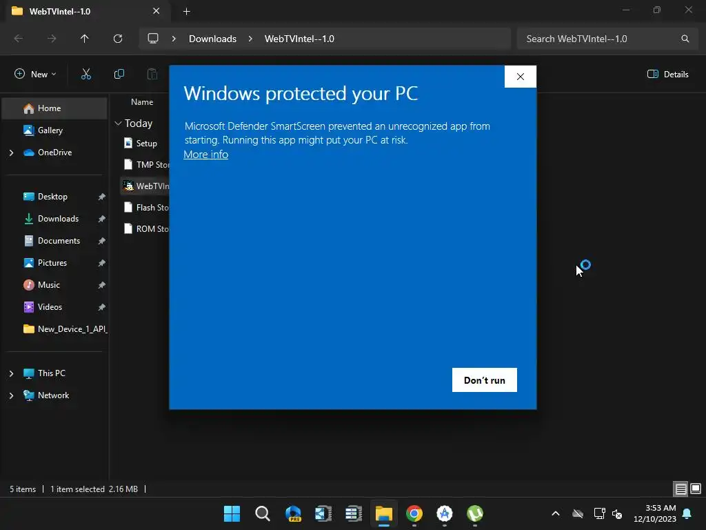Screen dimensions: 706x530
Task: Select Downloads in the address breadcrumb
Action: [x=212, y=39]
